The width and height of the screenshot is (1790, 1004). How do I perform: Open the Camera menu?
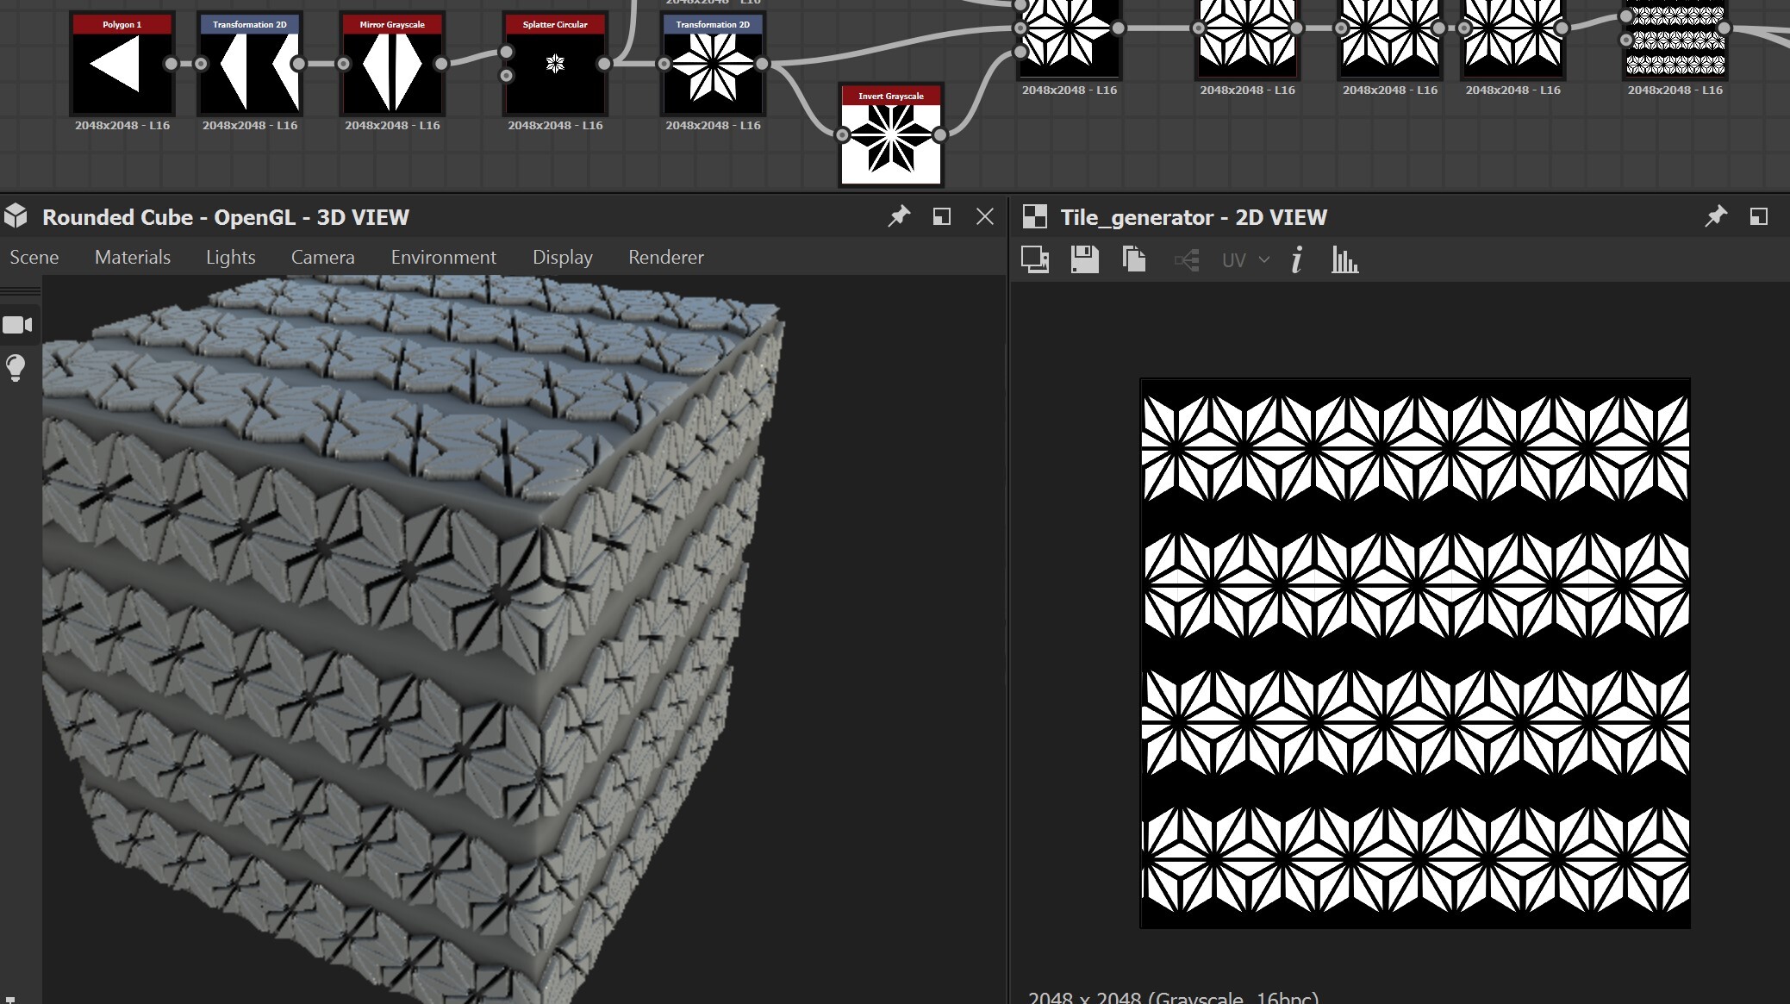[x=323, y=257]
